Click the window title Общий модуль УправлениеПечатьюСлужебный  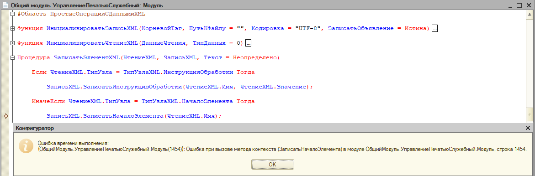click(87, 5)
